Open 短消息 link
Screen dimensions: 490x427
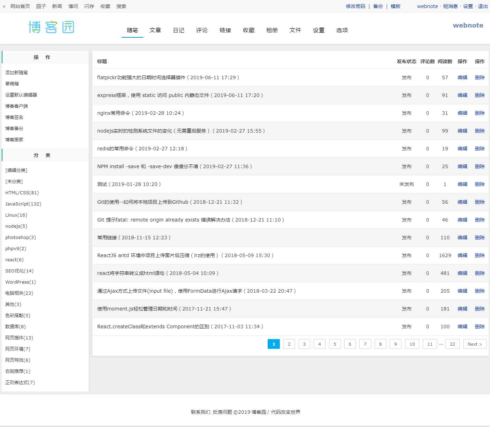(450, 6)
